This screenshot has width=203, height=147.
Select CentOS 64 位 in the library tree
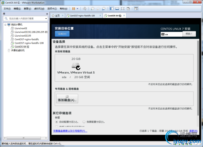click(x=22, y=47)
